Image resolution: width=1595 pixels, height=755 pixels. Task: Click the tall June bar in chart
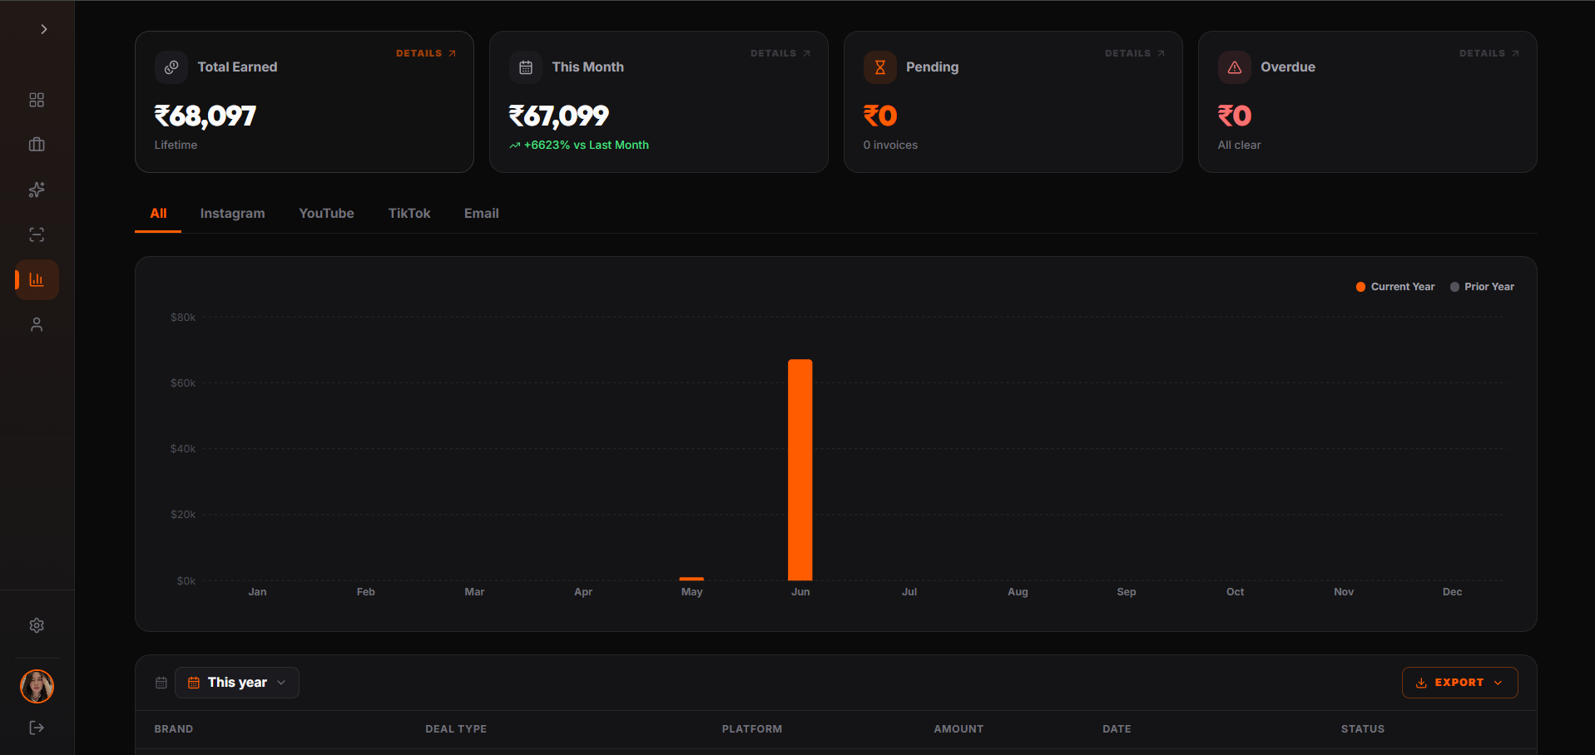click(800, 470)
